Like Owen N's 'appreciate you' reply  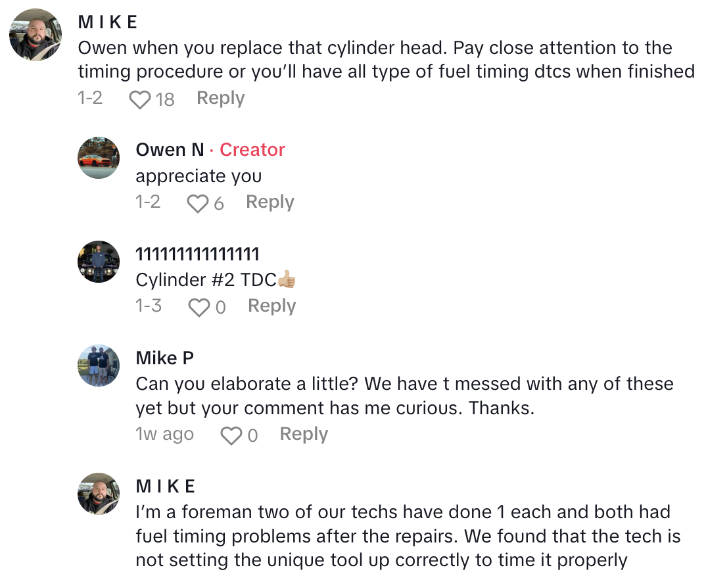click(197, 204)
